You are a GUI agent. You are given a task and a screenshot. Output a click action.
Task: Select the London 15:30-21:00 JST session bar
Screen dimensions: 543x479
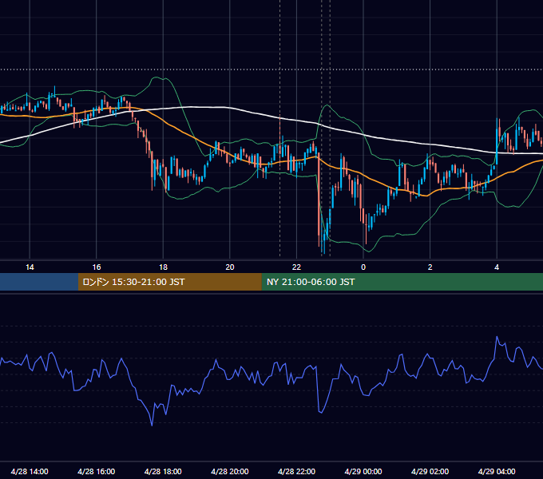coord(169,282)
